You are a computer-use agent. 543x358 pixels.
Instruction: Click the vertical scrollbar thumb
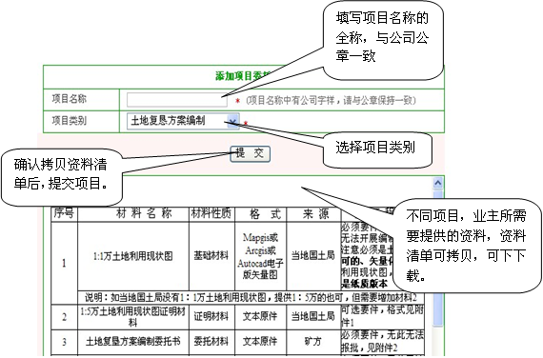click(x=437, y=258)
